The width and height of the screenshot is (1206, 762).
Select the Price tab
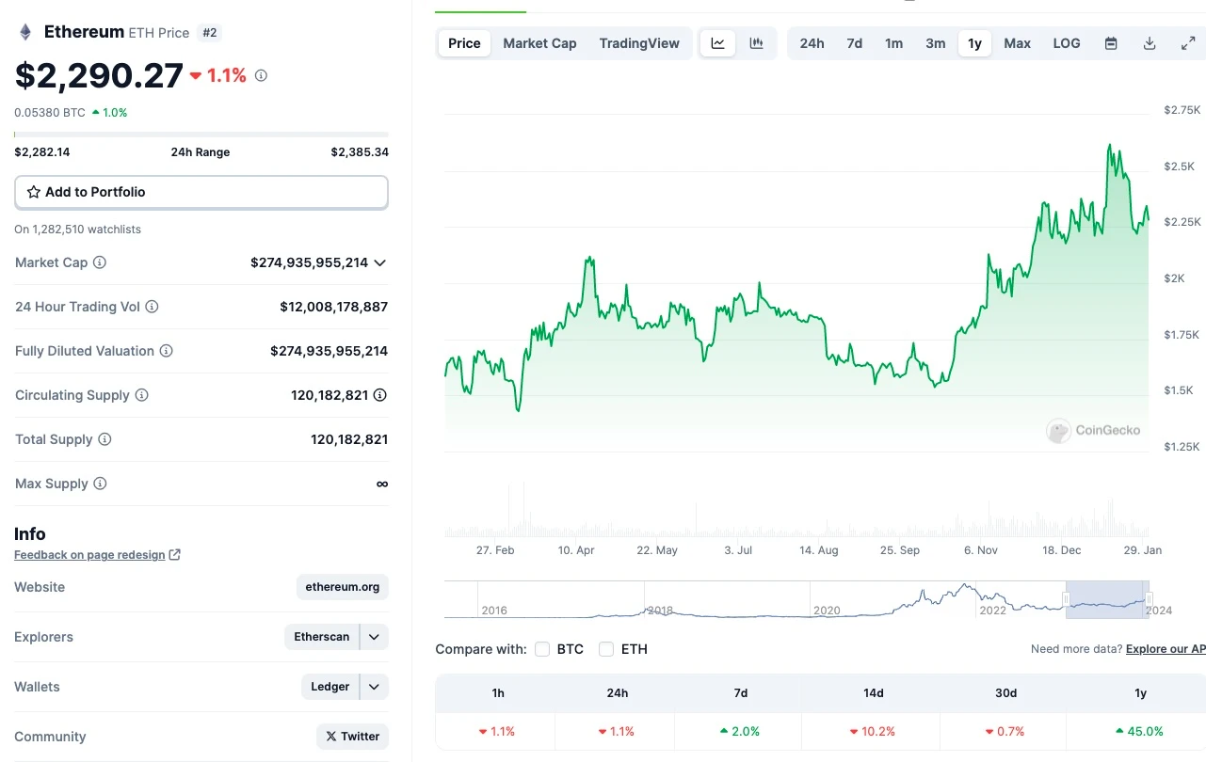[x=464, y=43]
